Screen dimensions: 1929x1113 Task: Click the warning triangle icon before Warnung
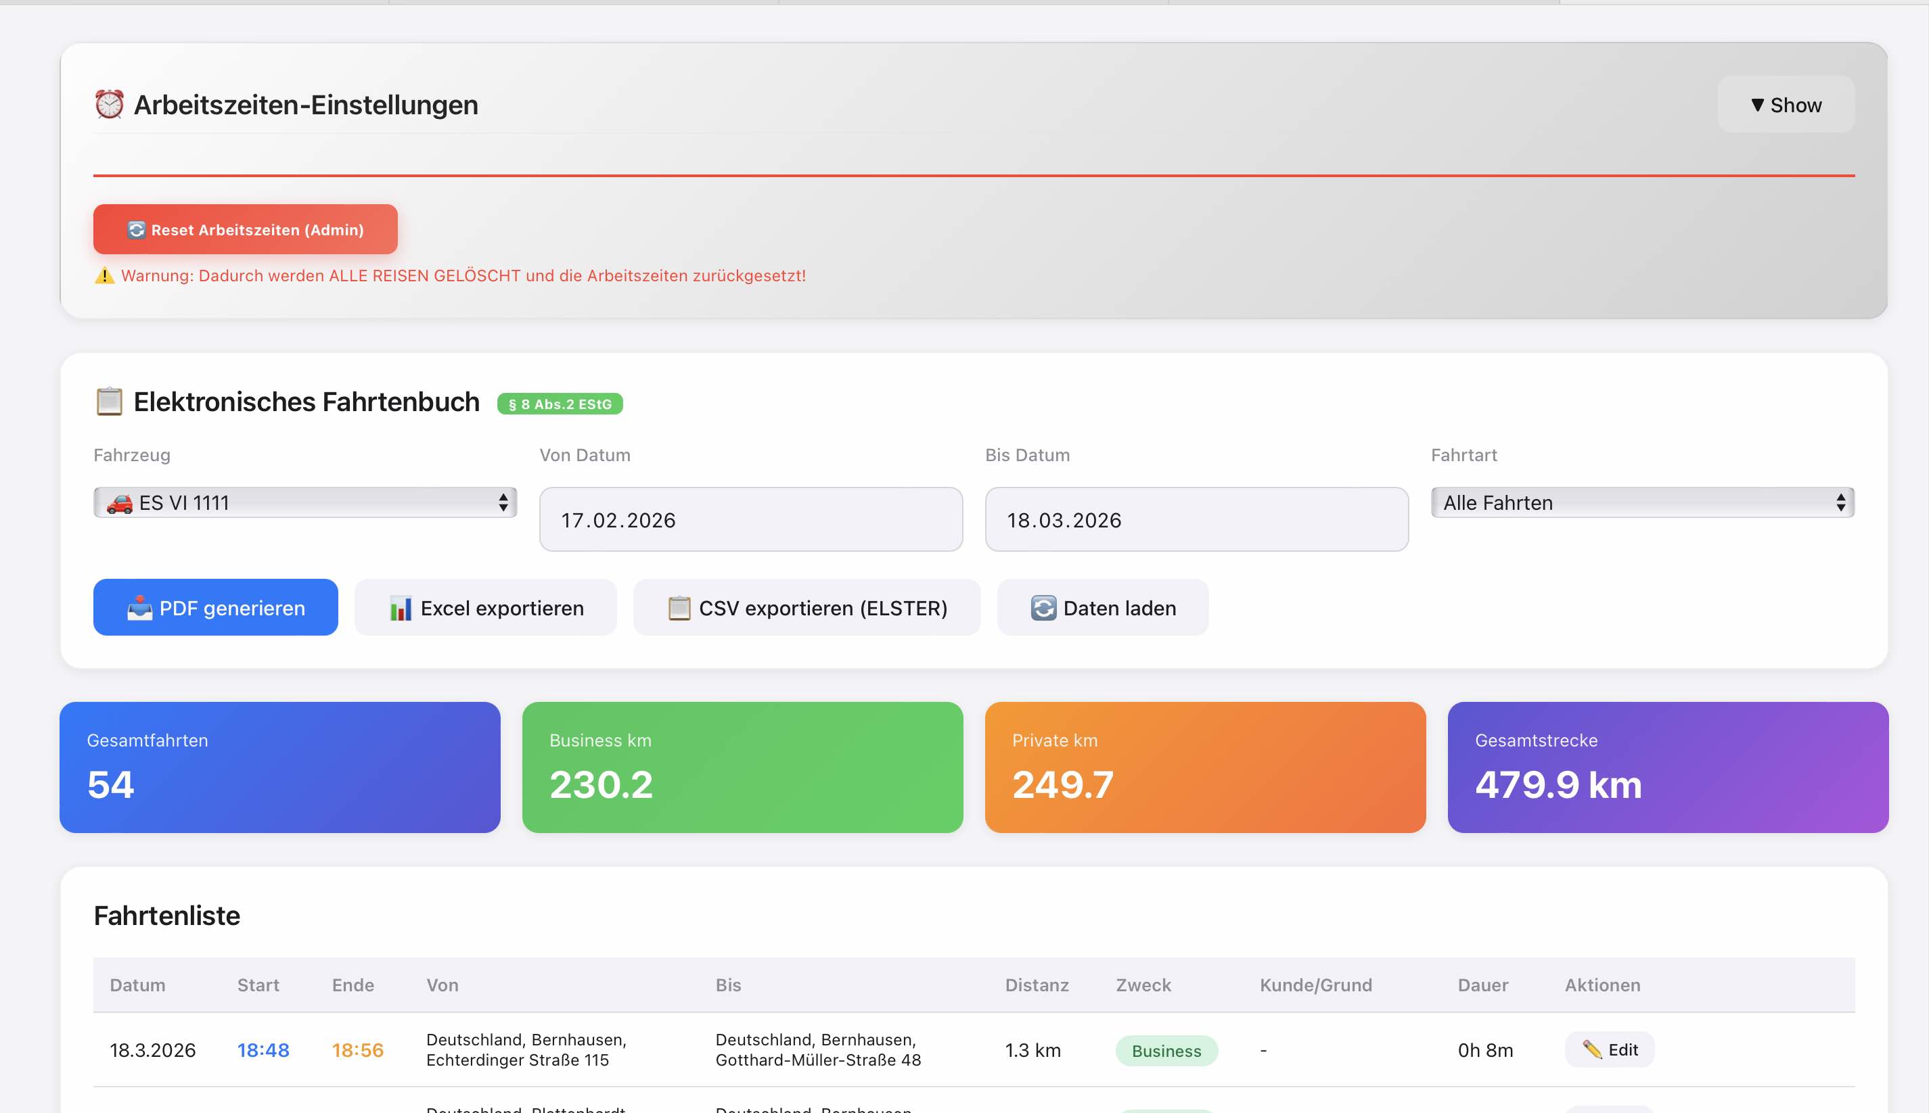pyautogui.click(x=104, y=276)
